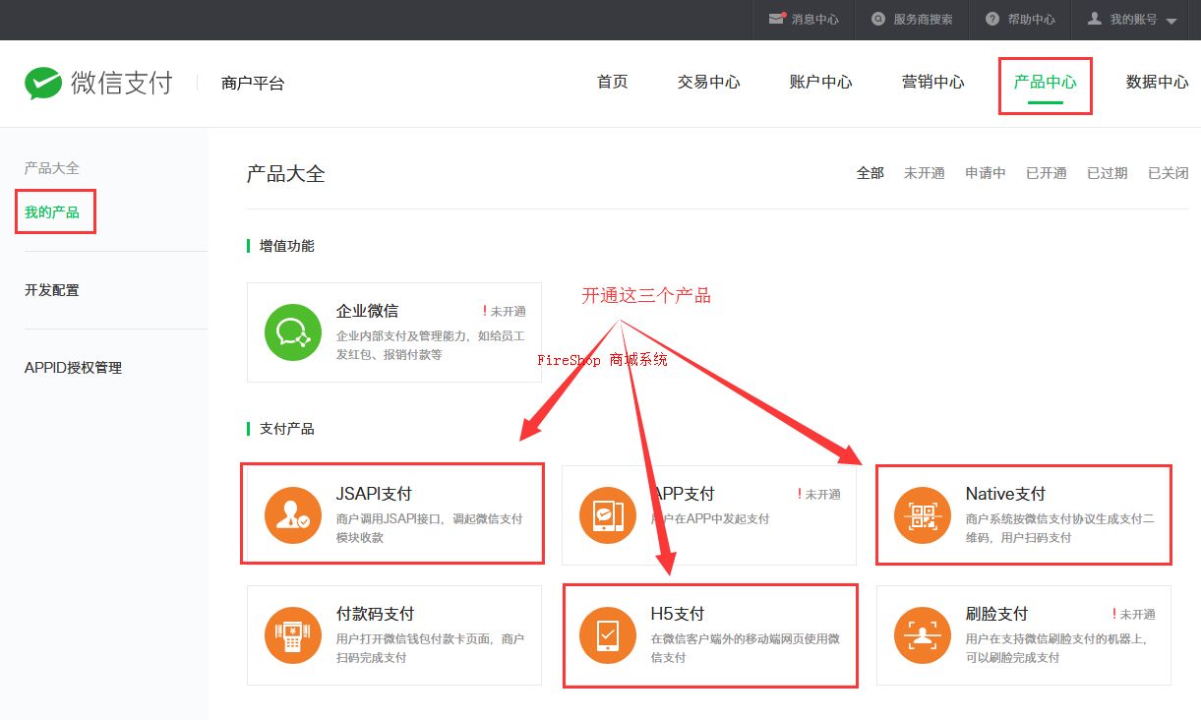Viewport: 1201px width, 720px height.
Task: Filter products by 已过期
Action: pos(1108,173)
